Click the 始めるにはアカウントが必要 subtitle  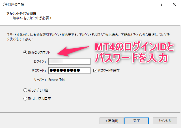32,18
